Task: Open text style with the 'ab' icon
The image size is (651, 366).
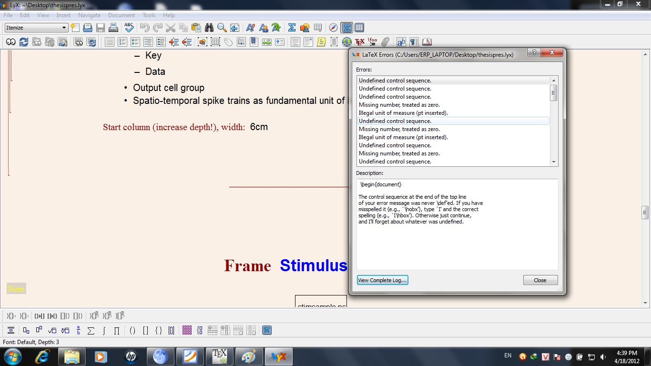Action: [x=401, y=42]
